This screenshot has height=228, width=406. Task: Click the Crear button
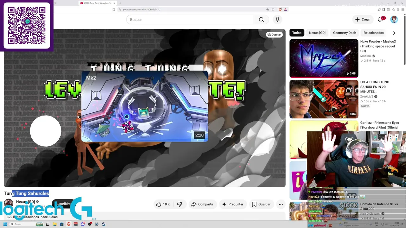363,20
